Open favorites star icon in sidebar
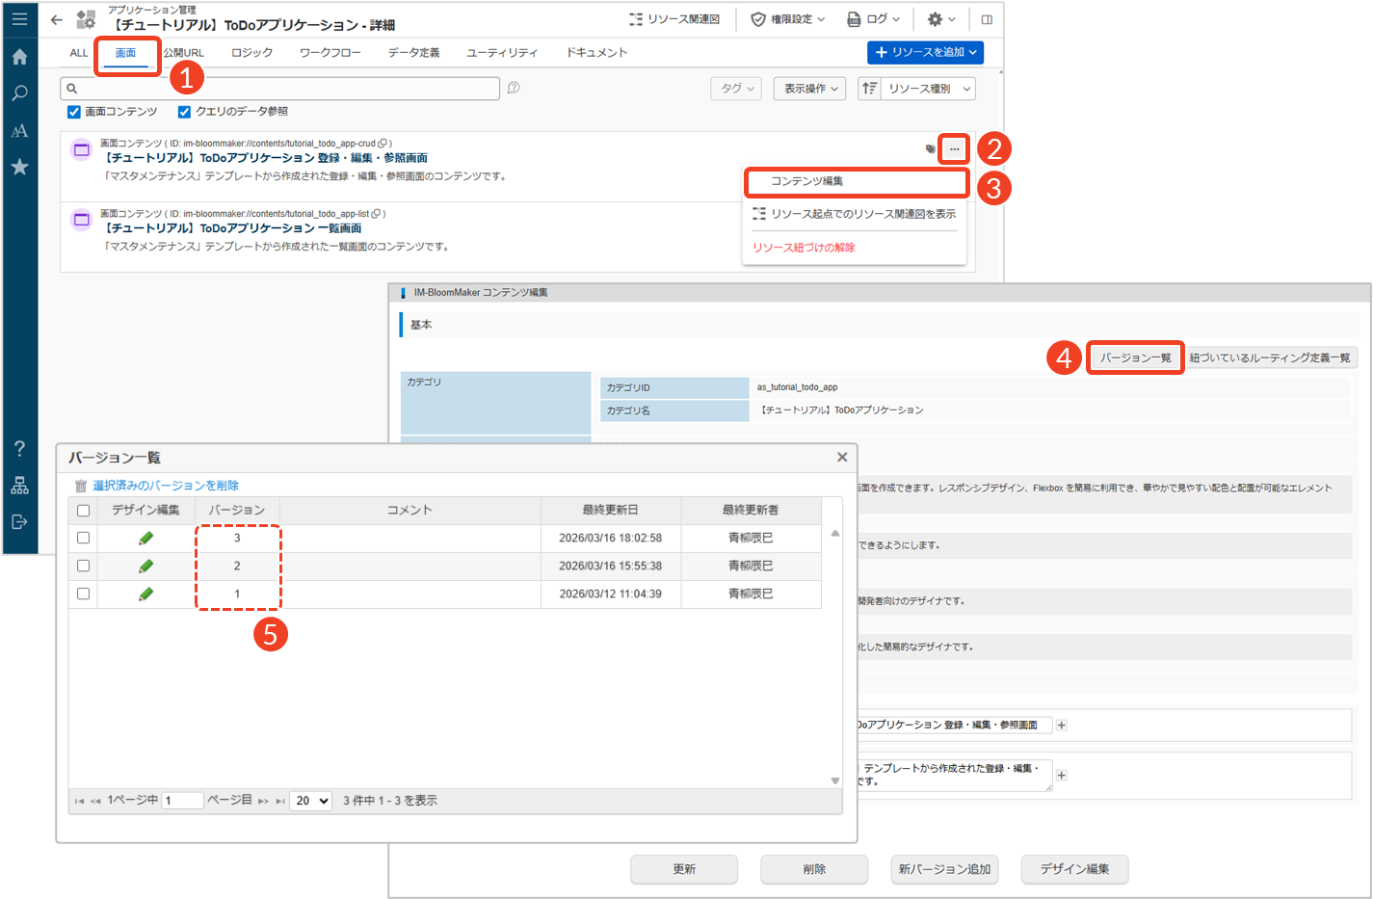The height and width of the screenshot is (899, 1373). [x=19, y=167]
